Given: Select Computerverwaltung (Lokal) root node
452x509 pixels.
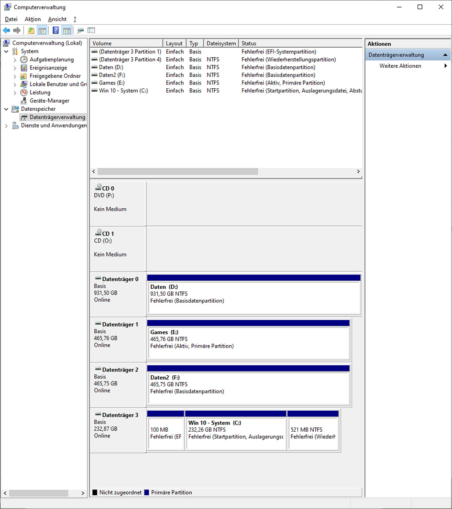Looking at the screenshot, I should pos(47,43).
